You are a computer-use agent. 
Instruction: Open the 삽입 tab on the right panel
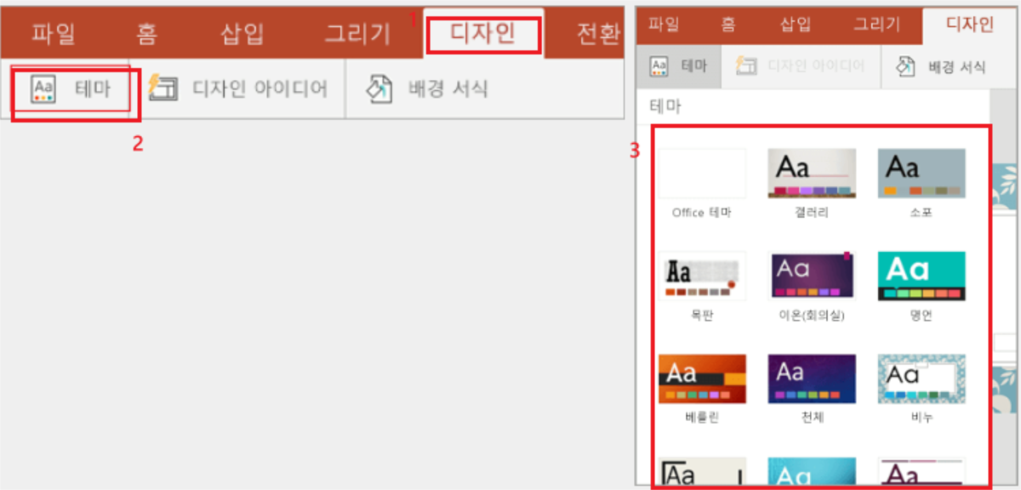796,24
